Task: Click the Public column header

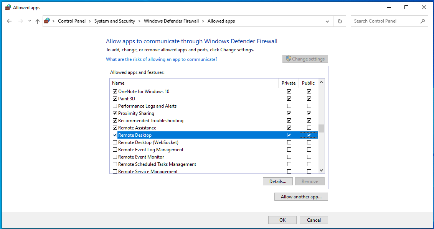Action: click(x=309, y=83)
